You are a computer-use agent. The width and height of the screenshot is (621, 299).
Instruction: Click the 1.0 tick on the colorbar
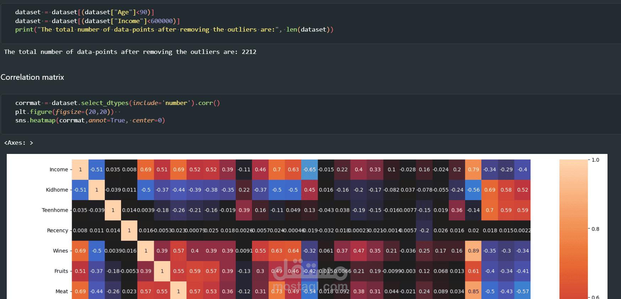pyautogui.click(x=595, y=160)
